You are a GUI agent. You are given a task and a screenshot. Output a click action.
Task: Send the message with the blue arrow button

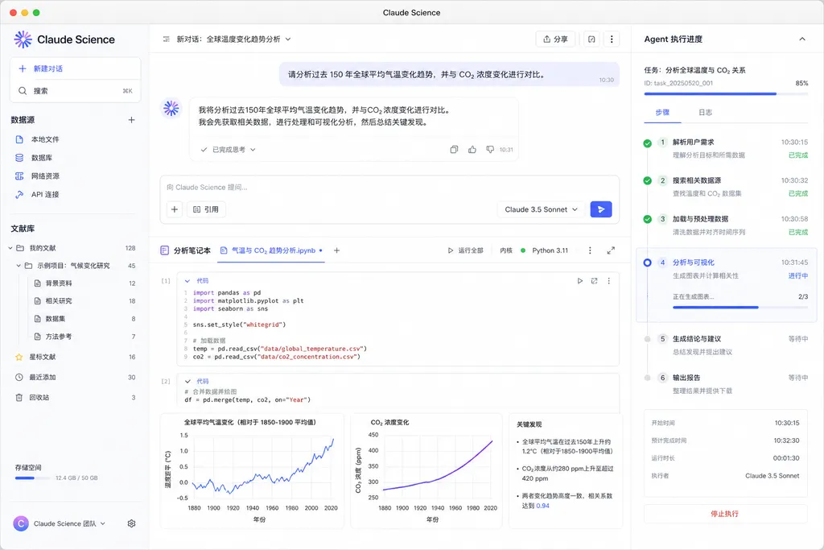pos(600,209)
